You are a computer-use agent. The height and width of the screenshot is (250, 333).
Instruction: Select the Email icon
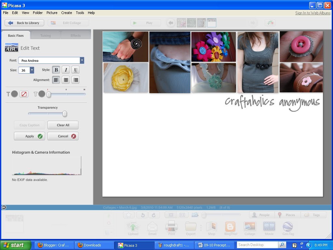pos(152,227)
